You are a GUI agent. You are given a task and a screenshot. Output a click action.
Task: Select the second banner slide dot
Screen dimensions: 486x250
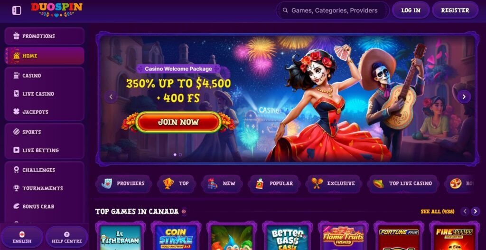click(x=180, y=154)
